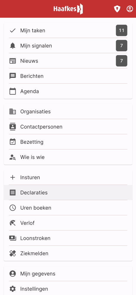Click the calendar icon next to Agenda

click(13, 91)
